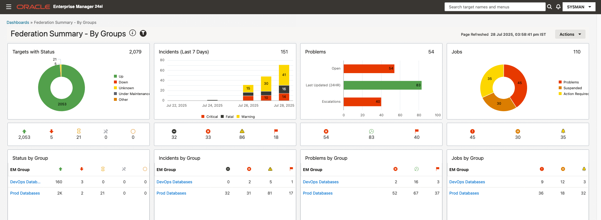Toggle the Critical series in incidents legend
This screenshot has height=220, width=601.
point(209,117)
